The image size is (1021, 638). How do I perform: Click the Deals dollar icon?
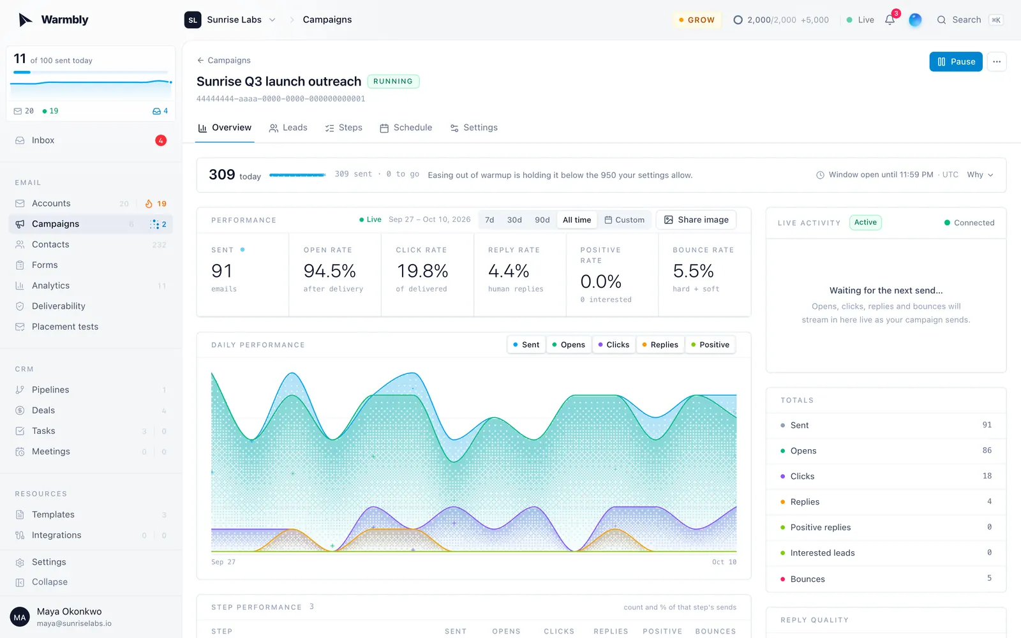pyautogui.click(x=20, y=410)
